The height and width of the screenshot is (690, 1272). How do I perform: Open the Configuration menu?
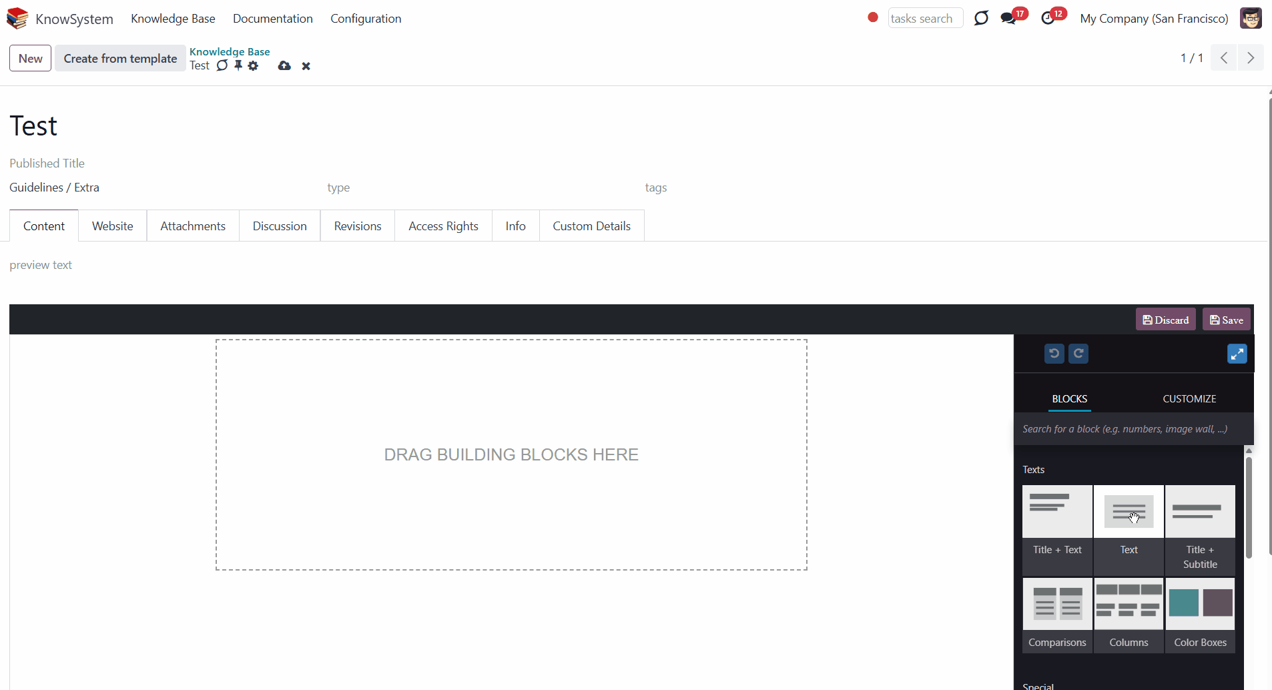point(366,19)
